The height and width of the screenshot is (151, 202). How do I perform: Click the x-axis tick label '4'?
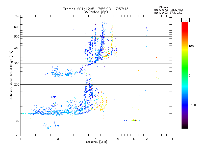coord(96,139)
